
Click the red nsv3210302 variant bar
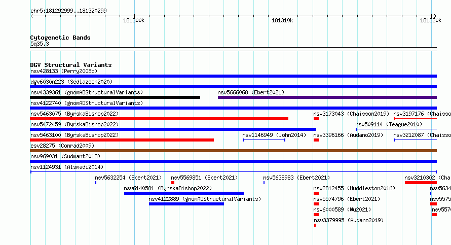pos(421,183)
